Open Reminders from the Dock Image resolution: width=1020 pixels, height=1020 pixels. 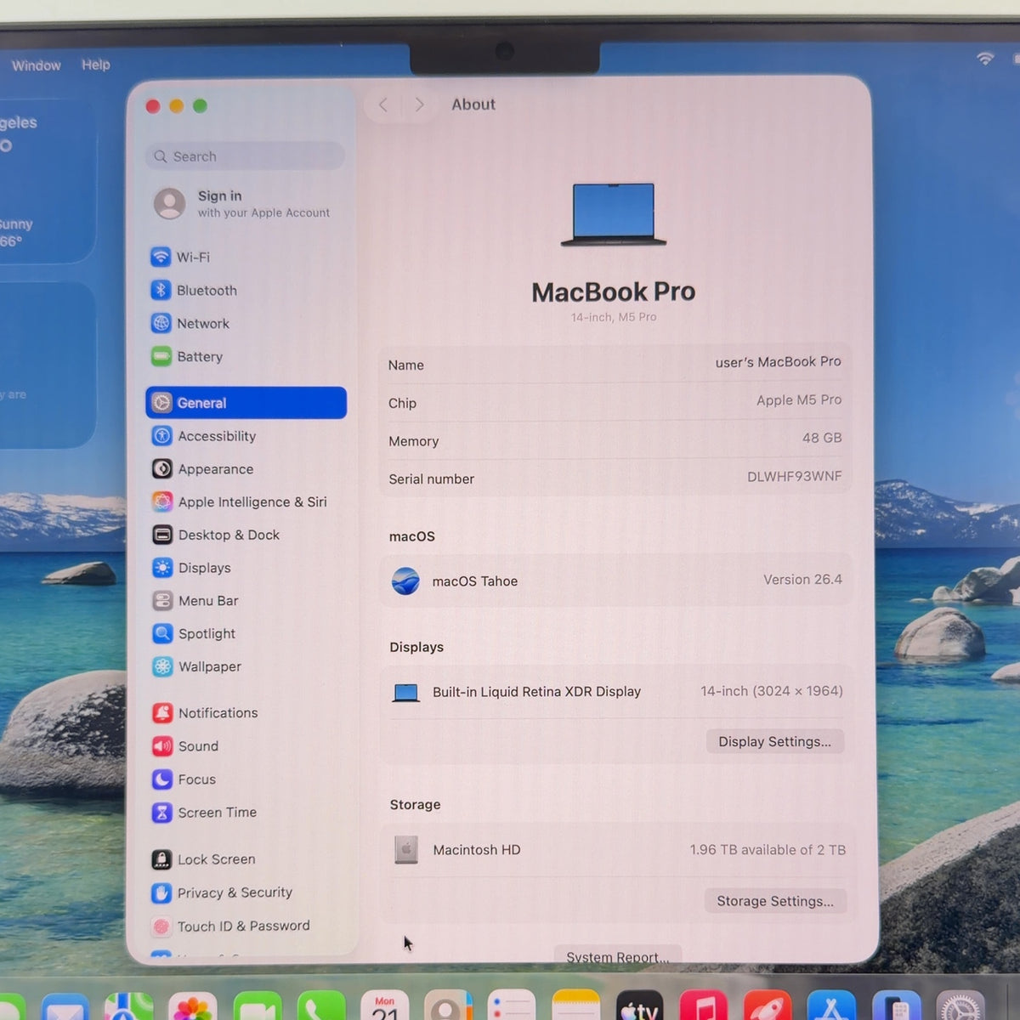tap(513, 1006)
